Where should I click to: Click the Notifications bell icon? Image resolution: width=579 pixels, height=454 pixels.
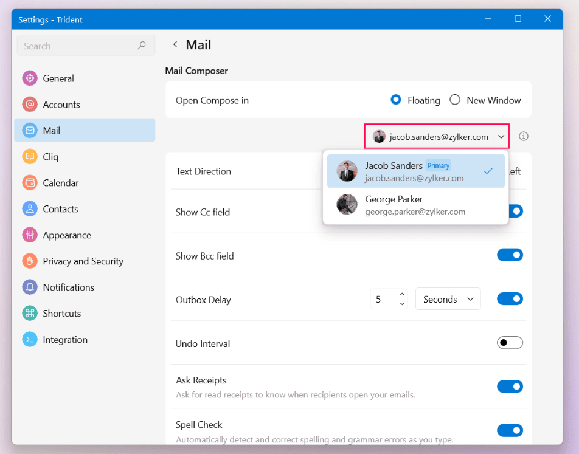coord(30,287)
